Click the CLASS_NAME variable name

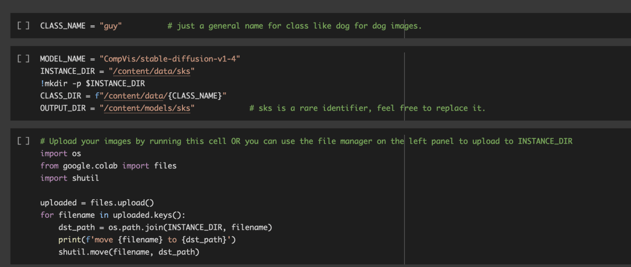[63, 26]
